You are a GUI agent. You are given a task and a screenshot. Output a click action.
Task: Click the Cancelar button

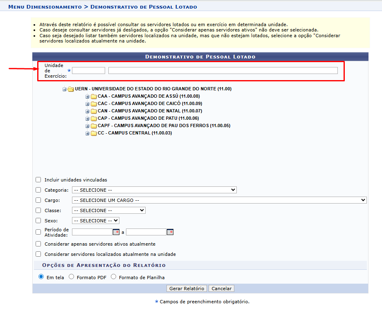pyautogui.click(x=221, y=289)
